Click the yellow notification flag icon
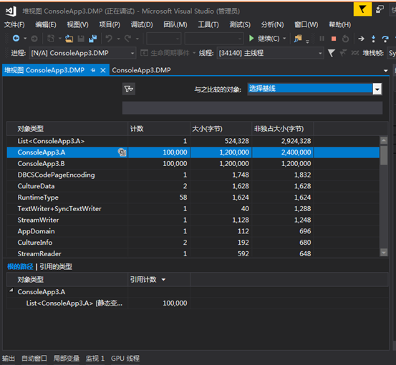 point(362,9)
